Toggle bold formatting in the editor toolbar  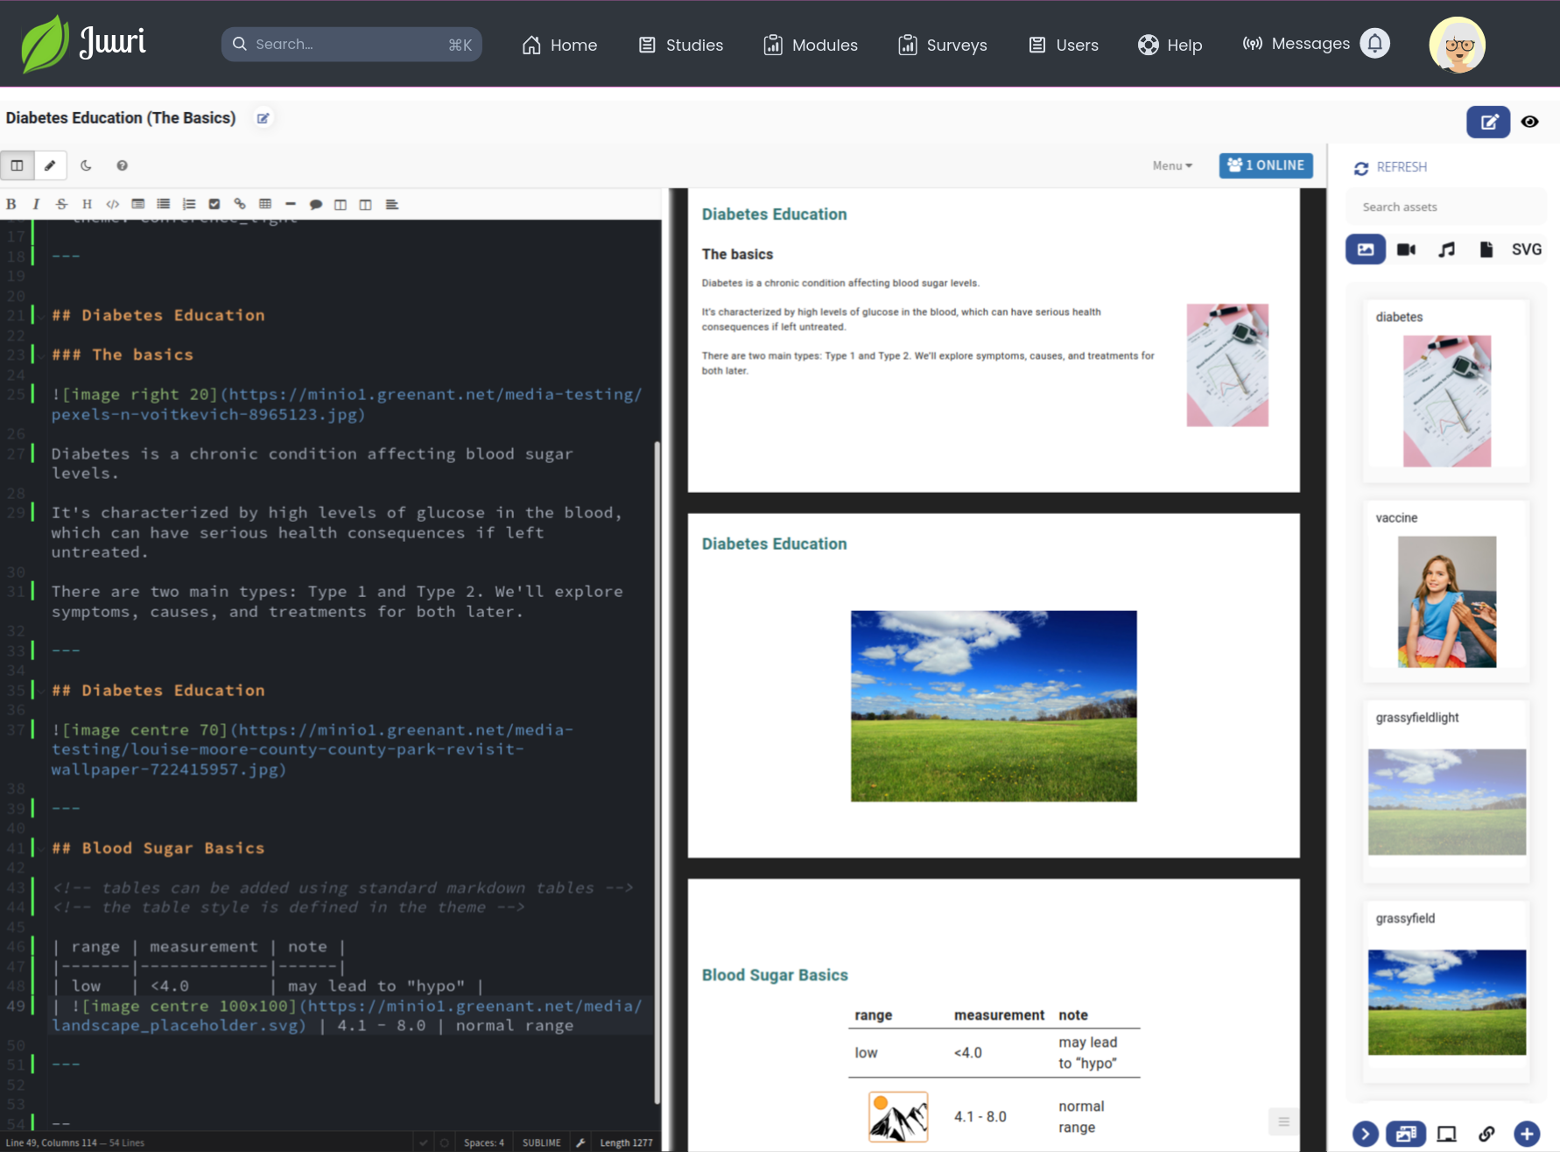11,204
